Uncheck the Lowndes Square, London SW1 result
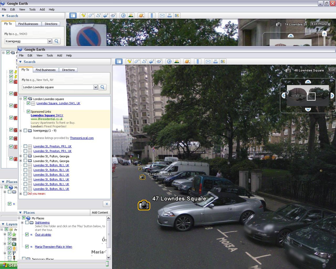This screenshot has height=269, width=336. click(28, 103)
